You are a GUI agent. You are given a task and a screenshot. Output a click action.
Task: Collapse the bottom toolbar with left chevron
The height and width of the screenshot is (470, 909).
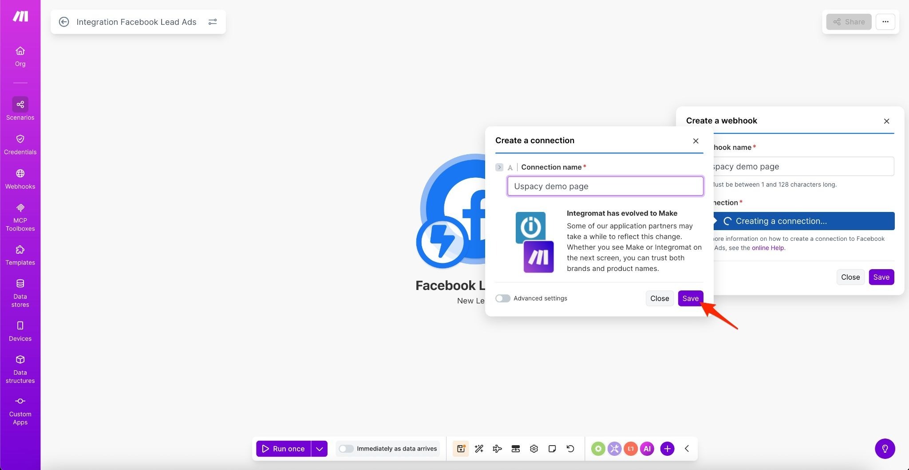pyautogui.click(x=687, y=449)
